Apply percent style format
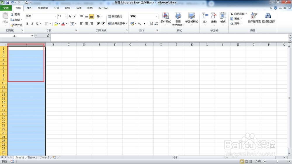The image size is (292, 164). [140, 24]
